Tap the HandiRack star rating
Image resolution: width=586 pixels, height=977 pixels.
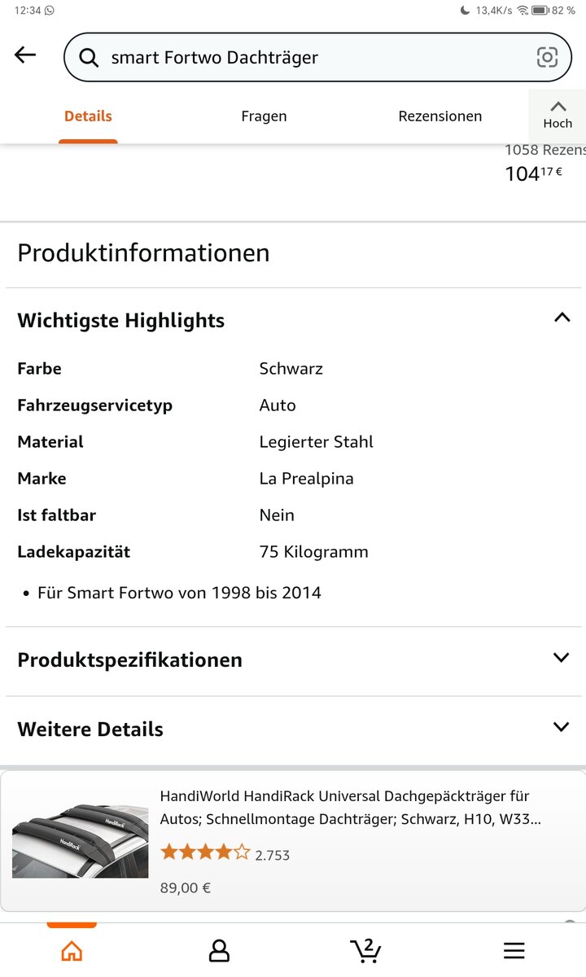pos(205,853)
